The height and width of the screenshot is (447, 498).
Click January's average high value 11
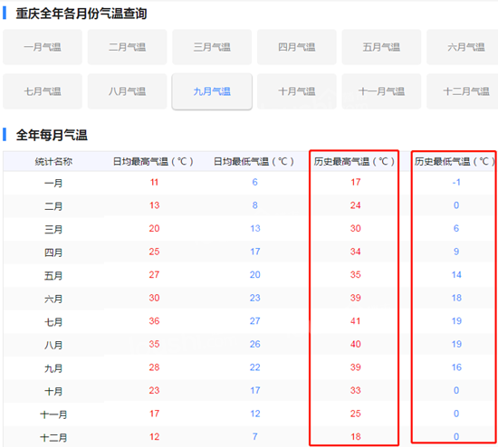point(154,182)
